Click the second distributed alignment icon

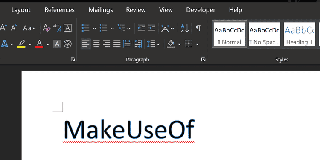point(138,44)
